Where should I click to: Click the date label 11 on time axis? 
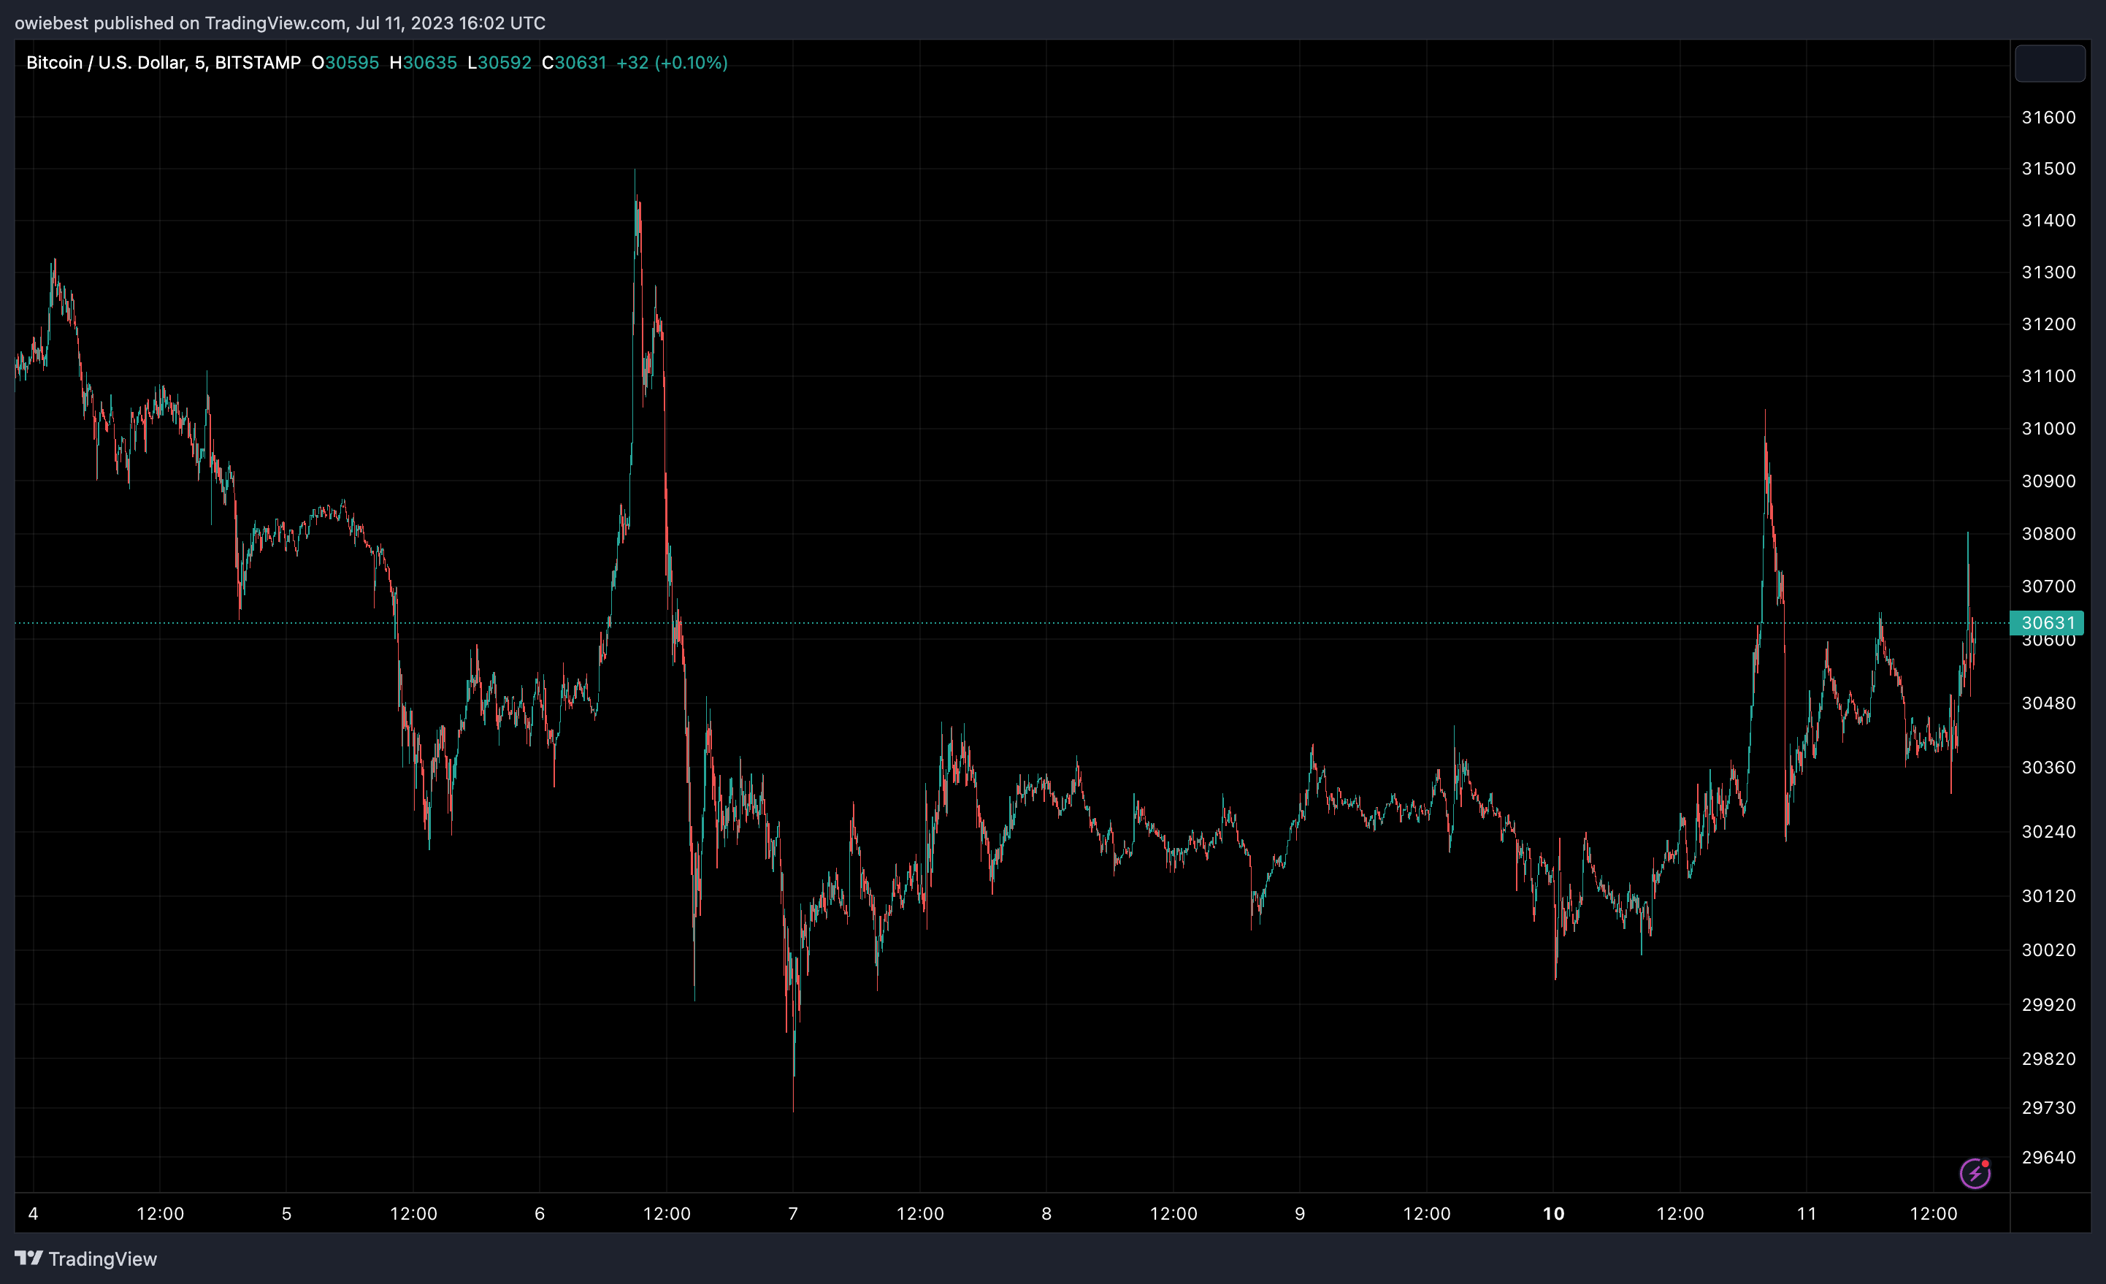(1806, 1213)
